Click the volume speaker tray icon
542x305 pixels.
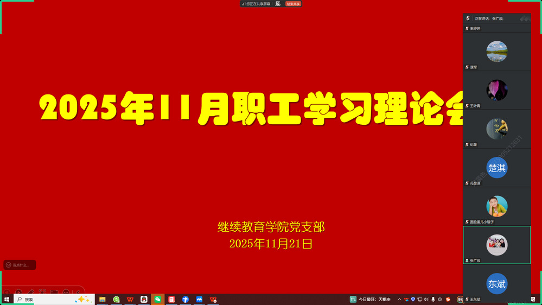click(426, 299)
